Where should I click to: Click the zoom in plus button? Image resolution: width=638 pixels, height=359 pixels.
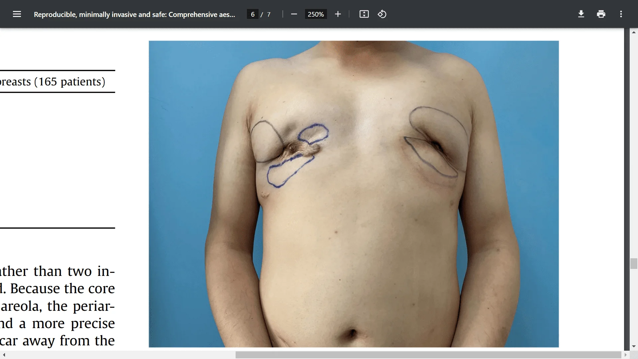[338, 14]
